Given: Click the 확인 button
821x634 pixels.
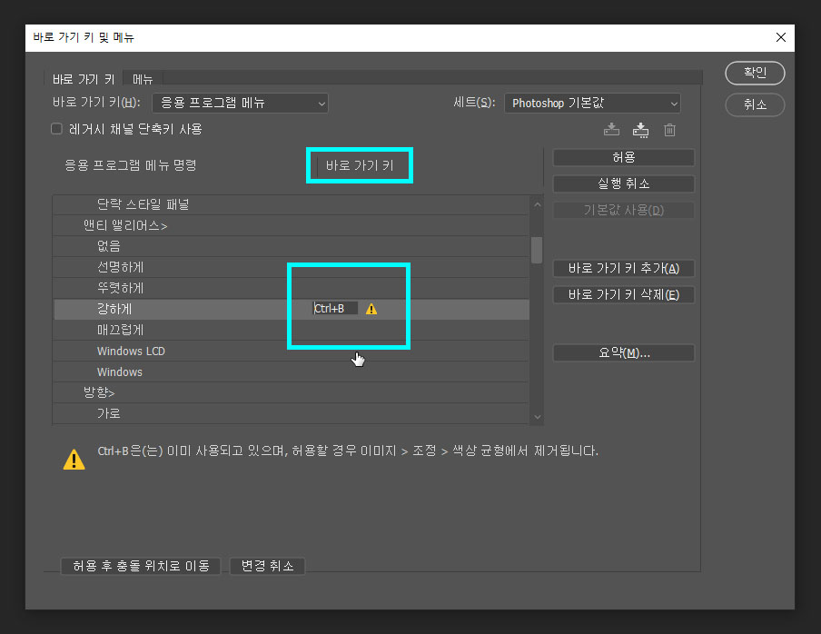Looking at the screenshot, I should pyautogui.click(x=755, y=73).
